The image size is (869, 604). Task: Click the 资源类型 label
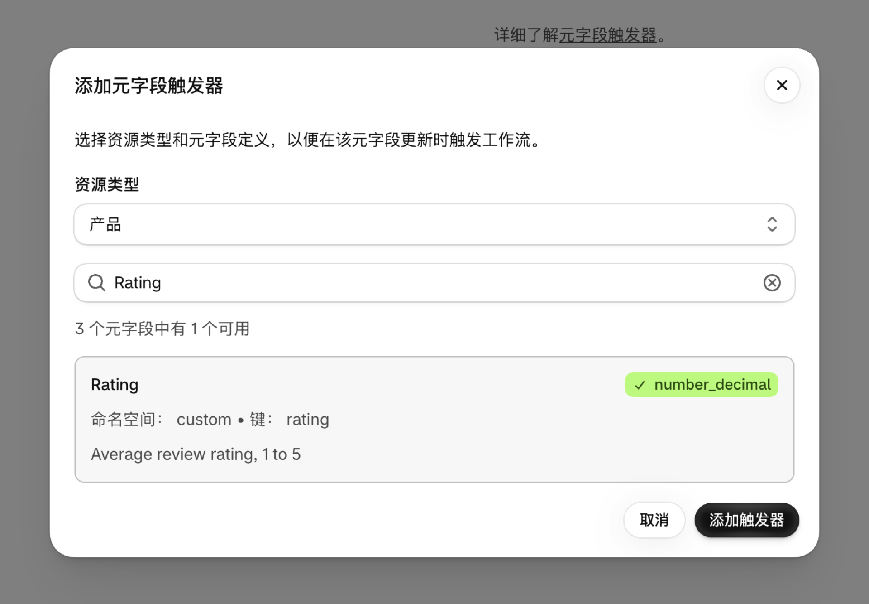pyautogui.click(x=107, y=184)
